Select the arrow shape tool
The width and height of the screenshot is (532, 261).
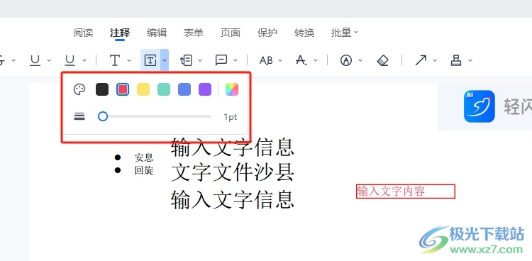pyautogui.click(x=421, y=60)
